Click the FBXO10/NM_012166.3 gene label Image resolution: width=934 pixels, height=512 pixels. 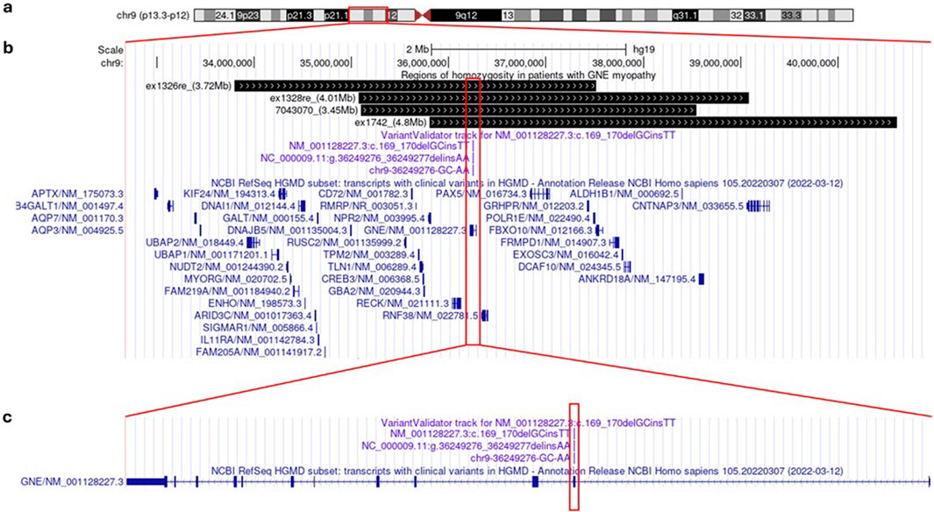540,231
